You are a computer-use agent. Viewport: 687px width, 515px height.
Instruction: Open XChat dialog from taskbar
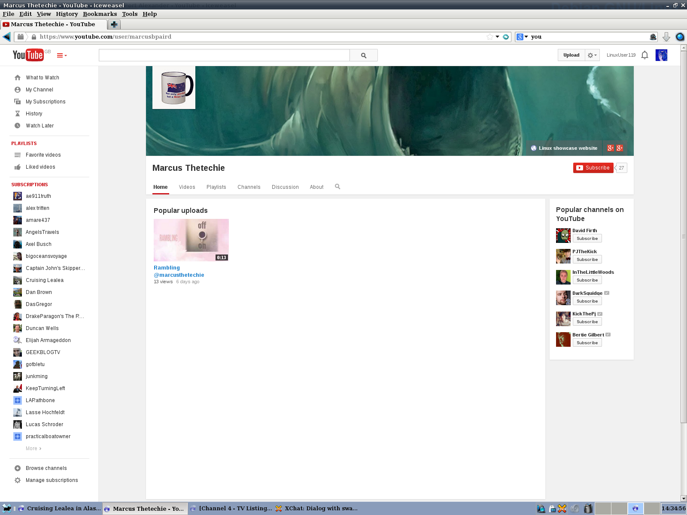(x=317, y=509)
